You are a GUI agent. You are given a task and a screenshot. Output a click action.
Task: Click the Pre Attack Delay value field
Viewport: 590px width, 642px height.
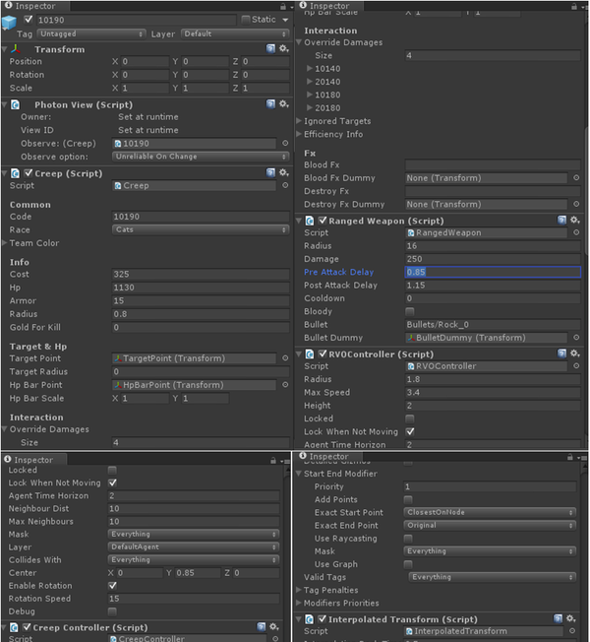[x=492, y=272]
